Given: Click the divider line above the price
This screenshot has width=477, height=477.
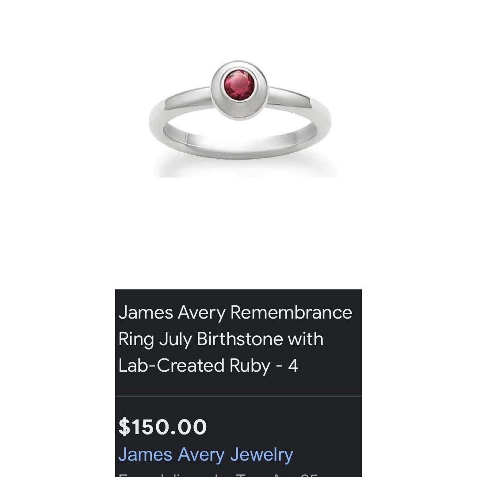Looking at the screenshot, I should coord(238,396).
